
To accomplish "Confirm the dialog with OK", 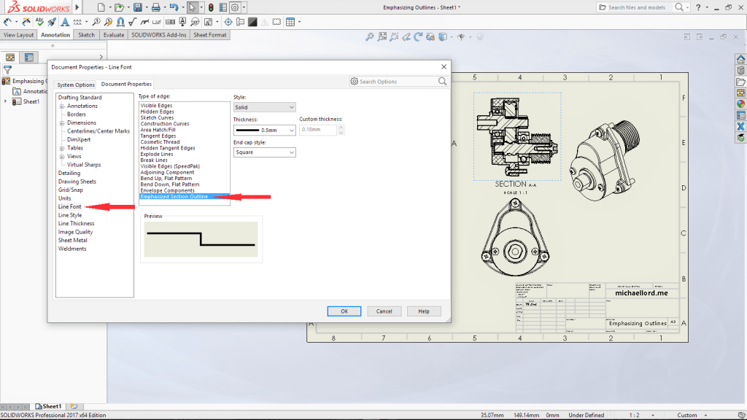I will [x=344, y=311].
